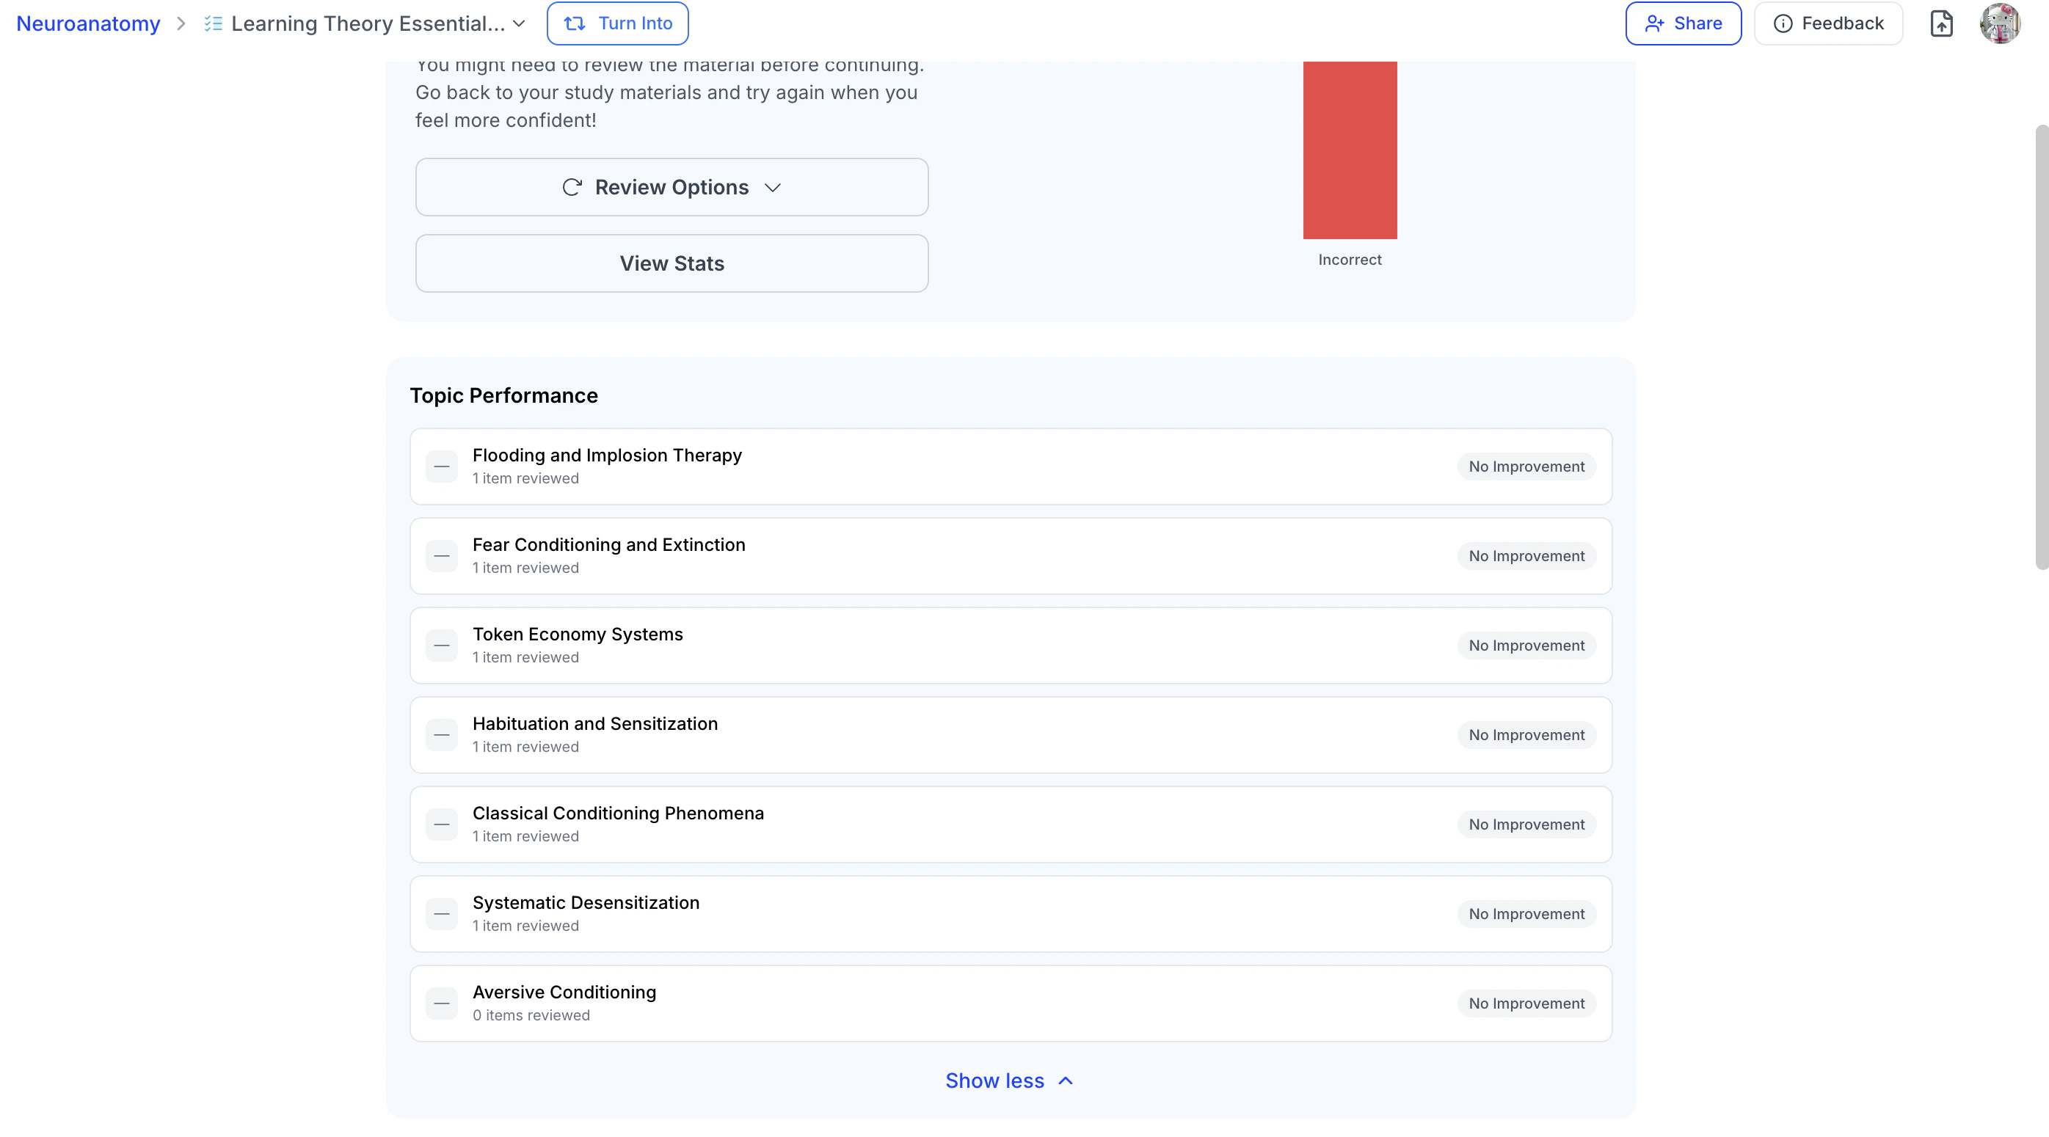The image size is (2049, 1137).
Task: Collapse the topic list with Show less
Action: point(1009,1081)
